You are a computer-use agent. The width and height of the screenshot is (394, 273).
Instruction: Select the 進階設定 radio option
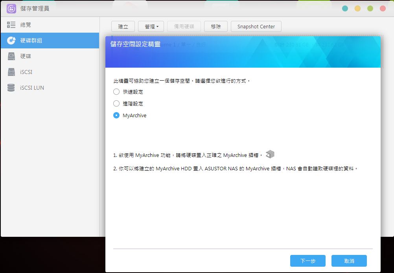[x=116, y=103]
